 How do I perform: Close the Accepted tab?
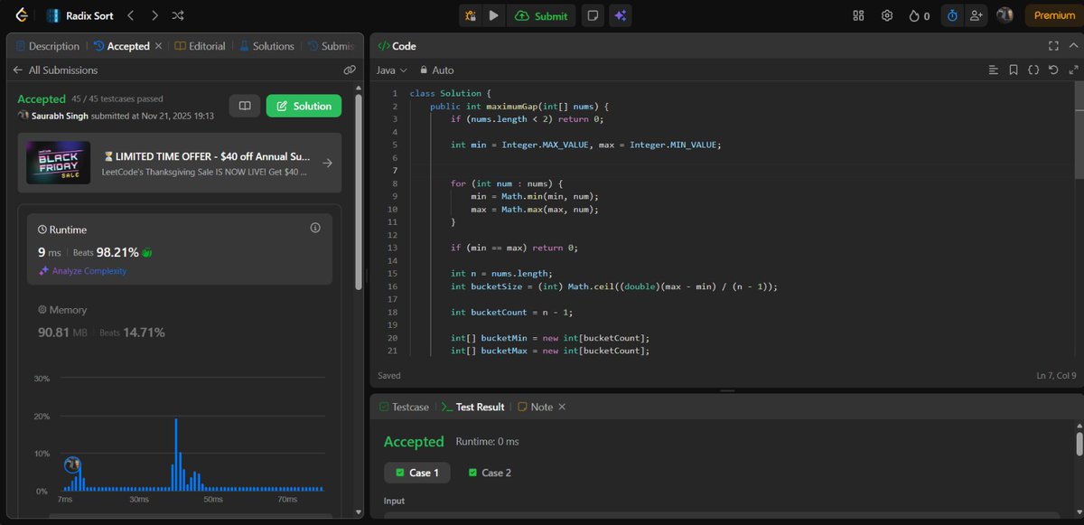pyautogui.click(x=159, y=46)
